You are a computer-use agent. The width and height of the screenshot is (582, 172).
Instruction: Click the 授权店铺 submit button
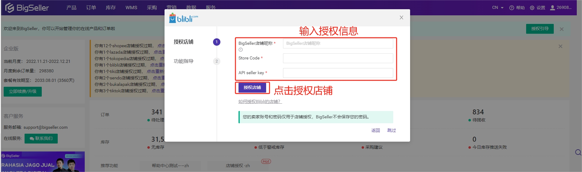[x=252, y=88]
